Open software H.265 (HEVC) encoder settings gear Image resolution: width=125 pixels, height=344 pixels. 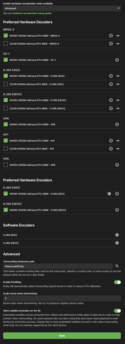[117, 243]
